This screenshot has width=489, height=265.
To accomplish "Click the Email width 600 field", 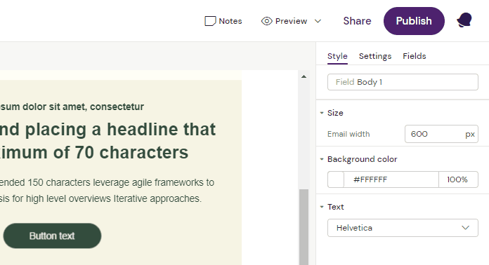I will [441, 134].
